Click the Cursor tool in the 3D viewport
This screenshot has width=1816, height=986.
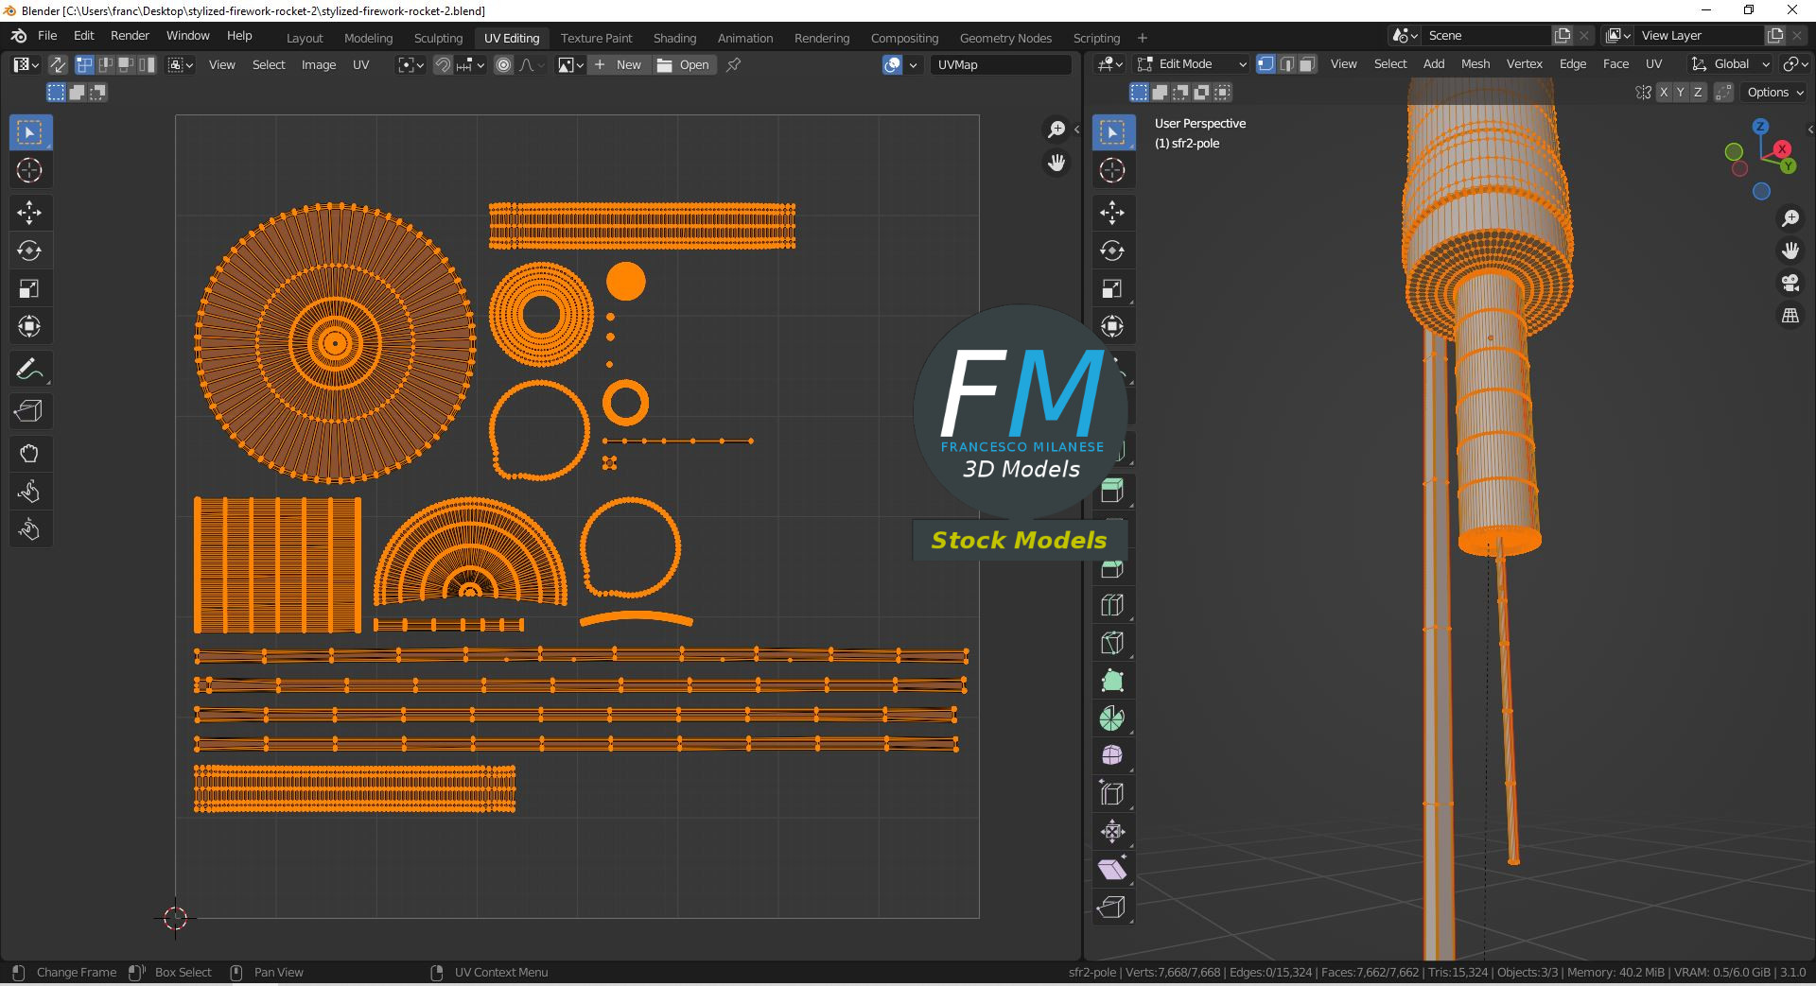coord(1112,170)
